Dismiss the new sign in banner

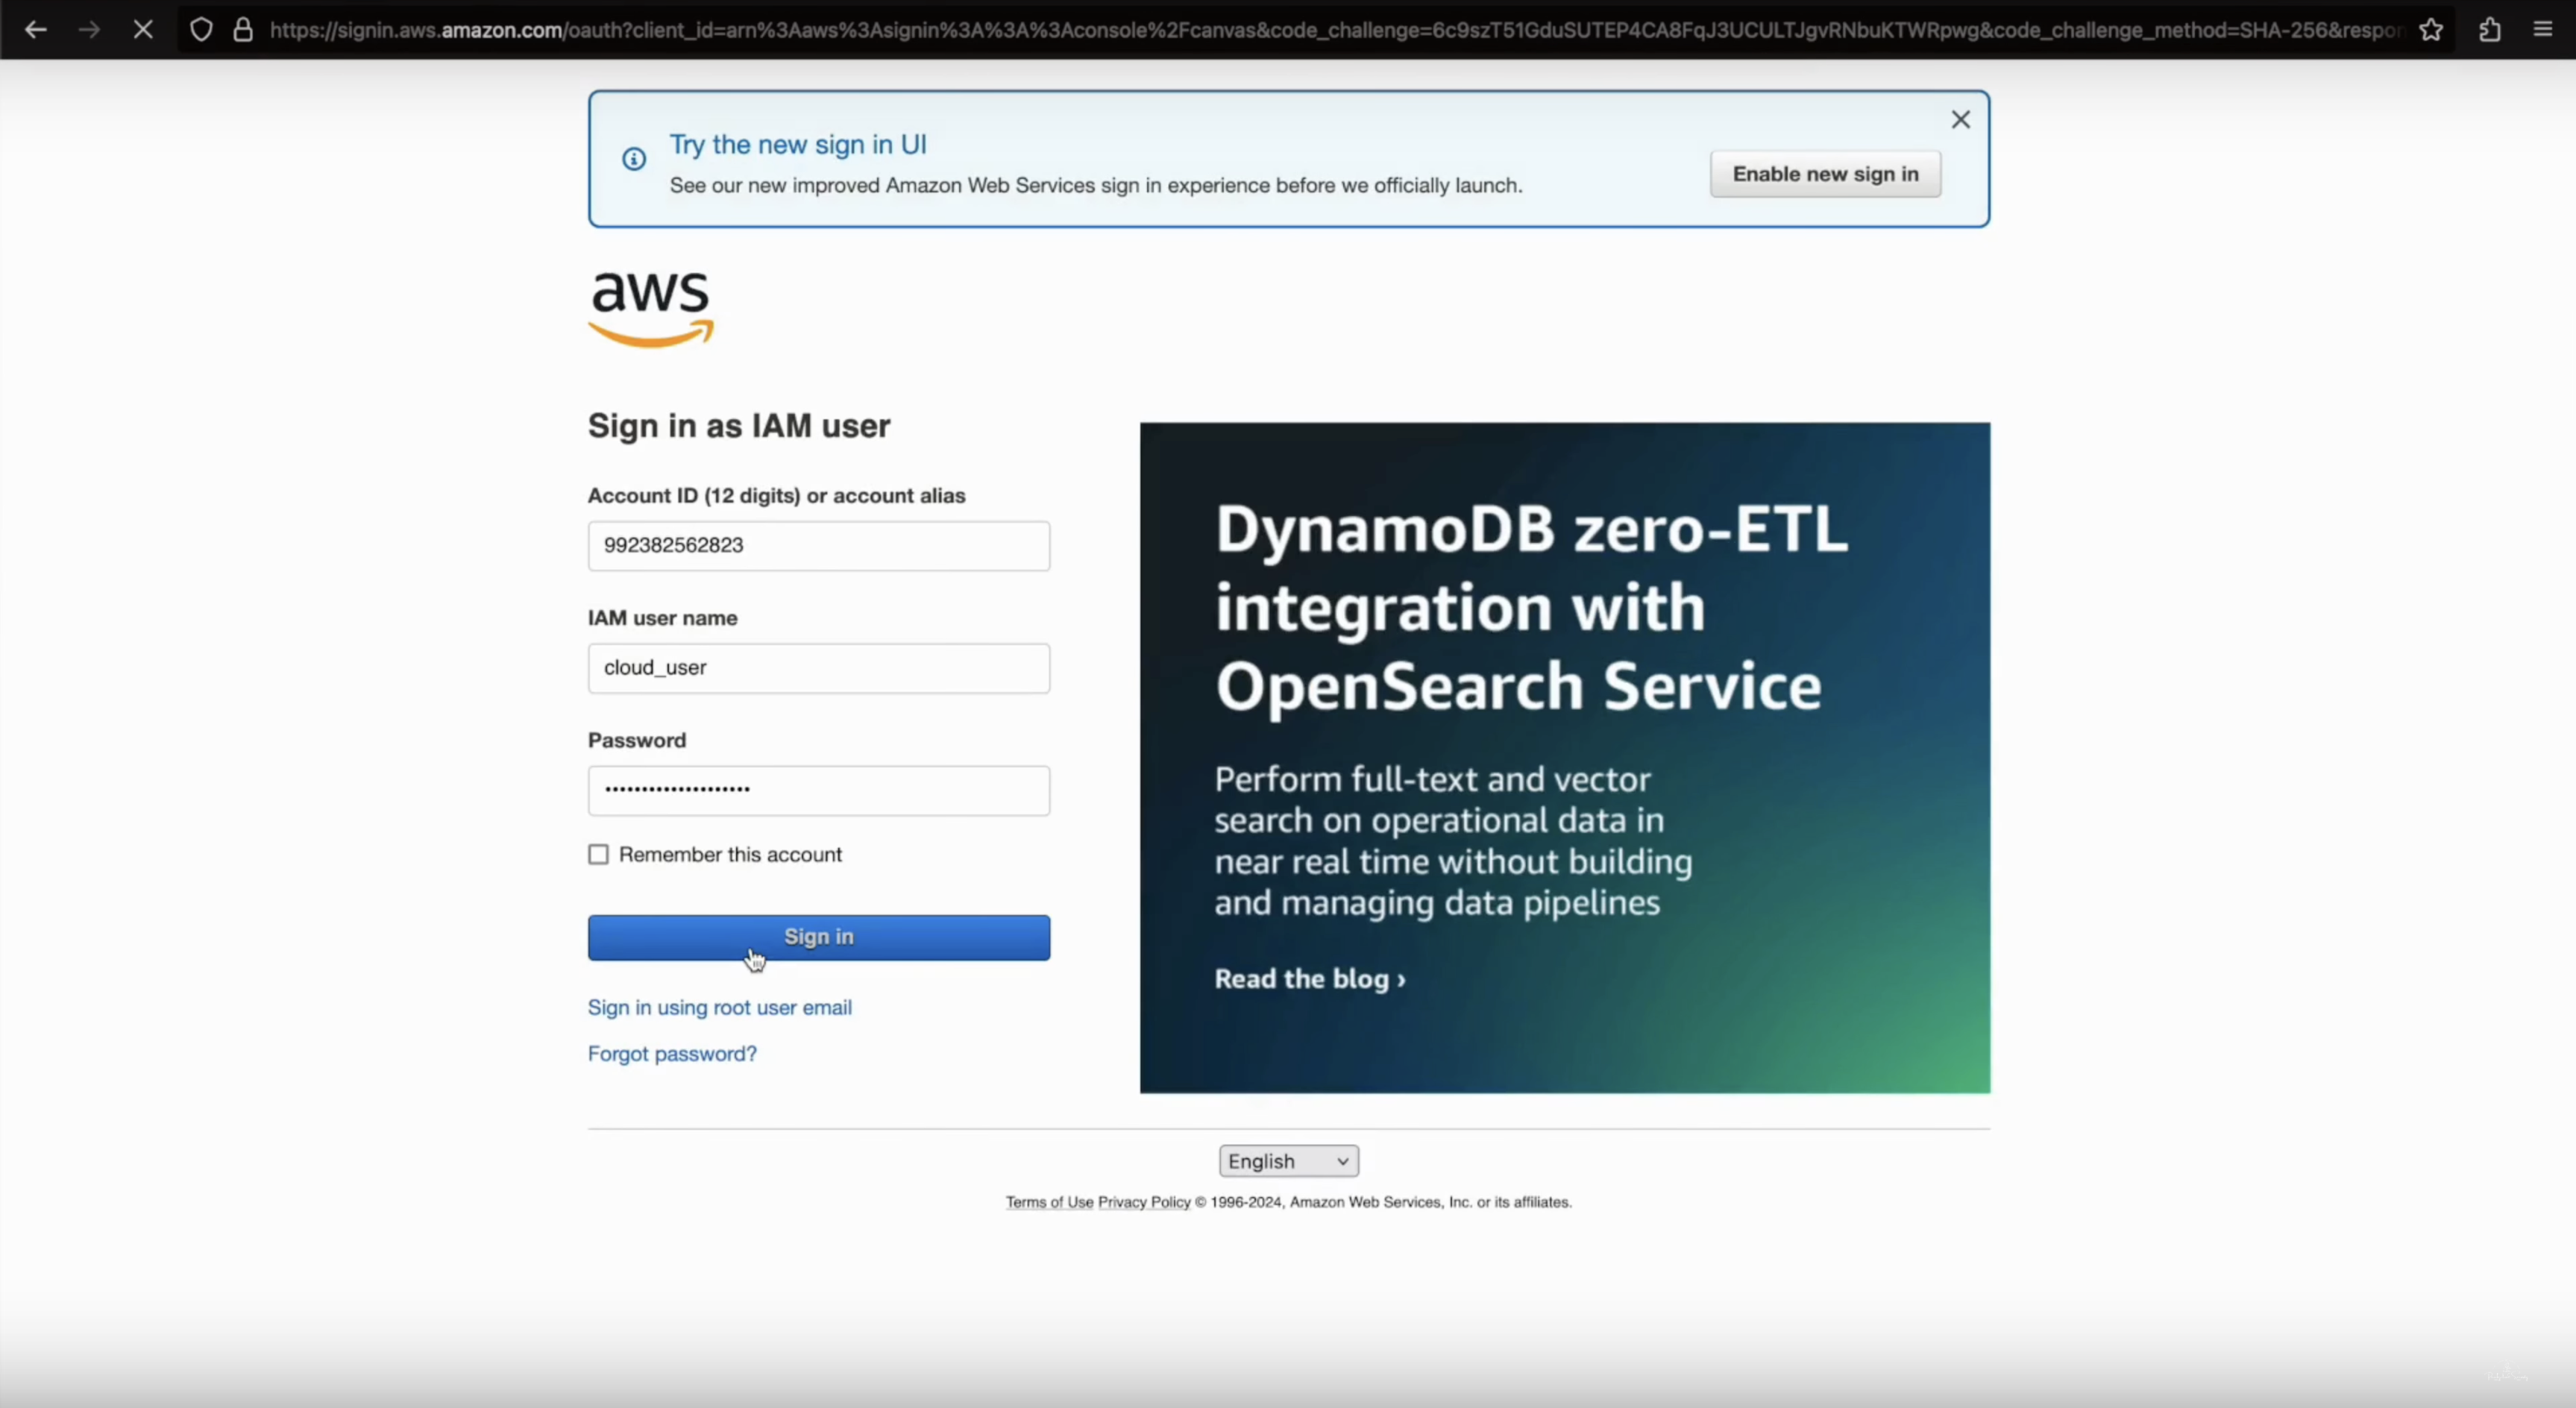(1960, 120)
